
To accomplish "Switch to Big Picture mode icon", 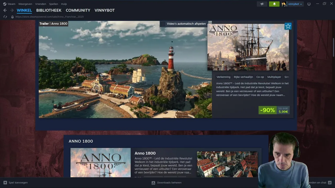I will pyautogui.click(x=309, y=4).
